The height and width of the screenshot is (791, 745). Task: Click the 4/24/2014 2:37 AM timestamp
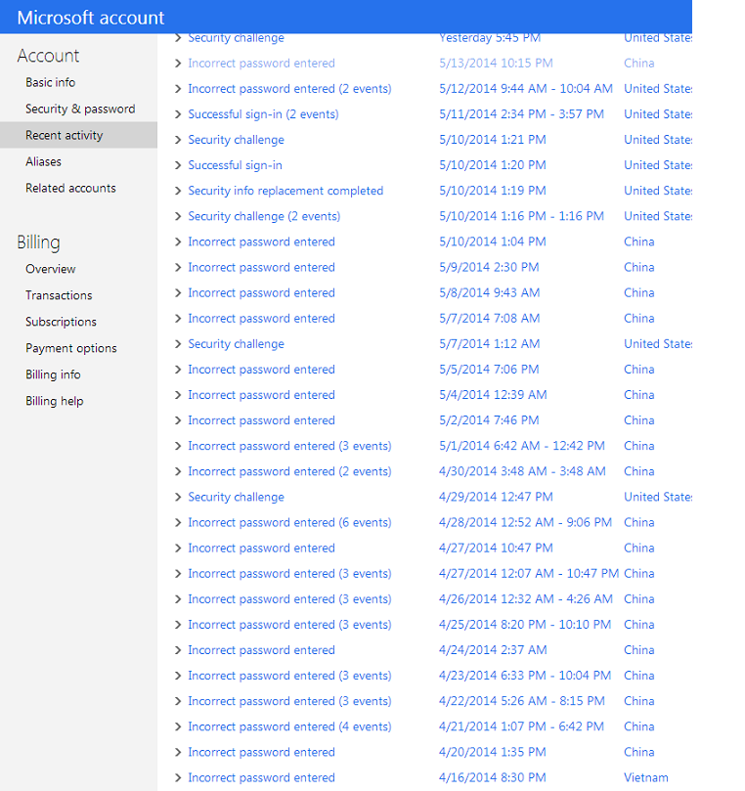point(493,650)
